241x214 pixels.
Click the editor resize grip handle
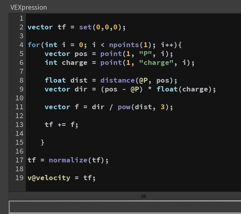tap(143, 196)
